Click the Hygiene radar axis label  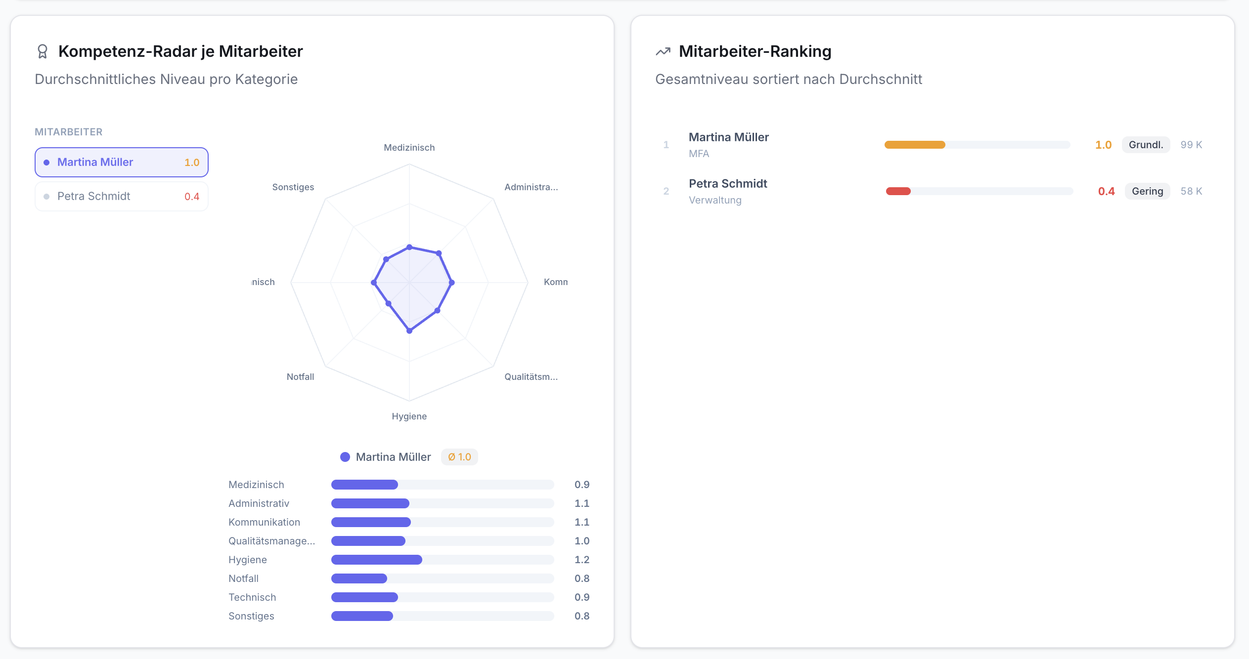[409, 416]
